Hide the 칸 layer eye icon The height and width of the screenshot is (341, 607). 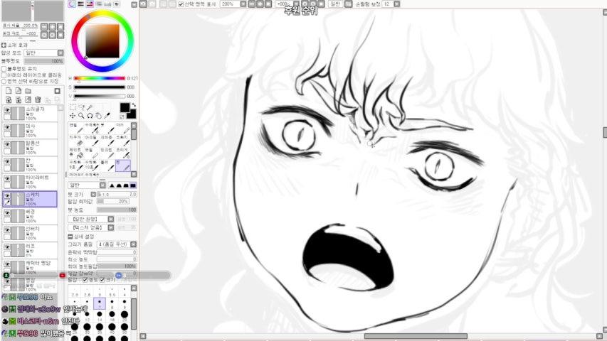coord(7,161)
